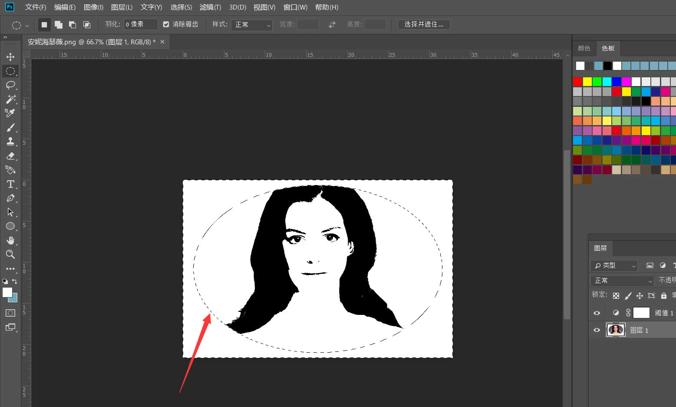Open the 图像 menu

pos(93,7)
